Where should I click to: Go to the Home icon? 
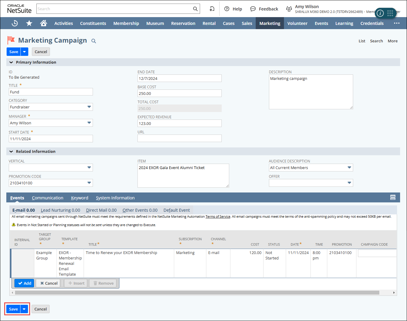click(44, 23)
